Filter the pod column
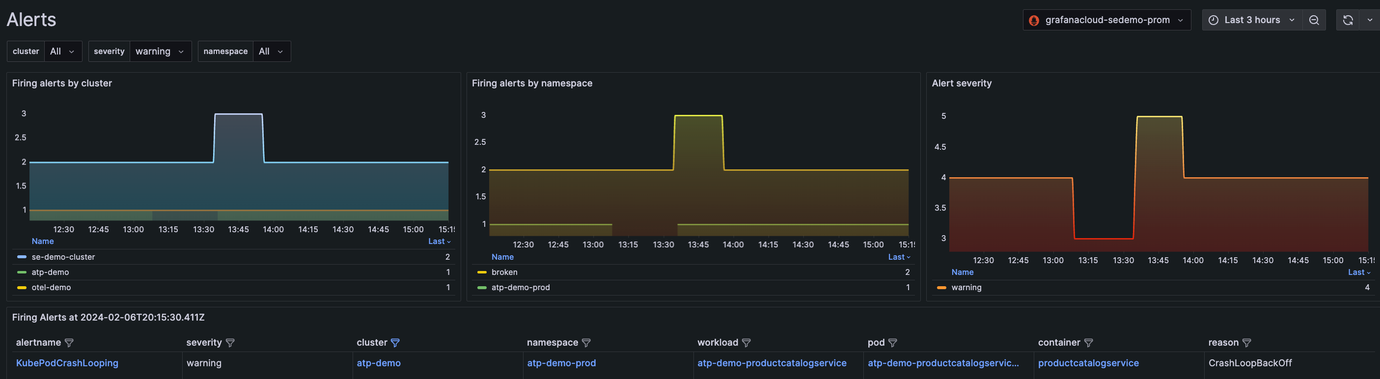The width and height of the screenshot is (1380, 379). click(892, 343)
